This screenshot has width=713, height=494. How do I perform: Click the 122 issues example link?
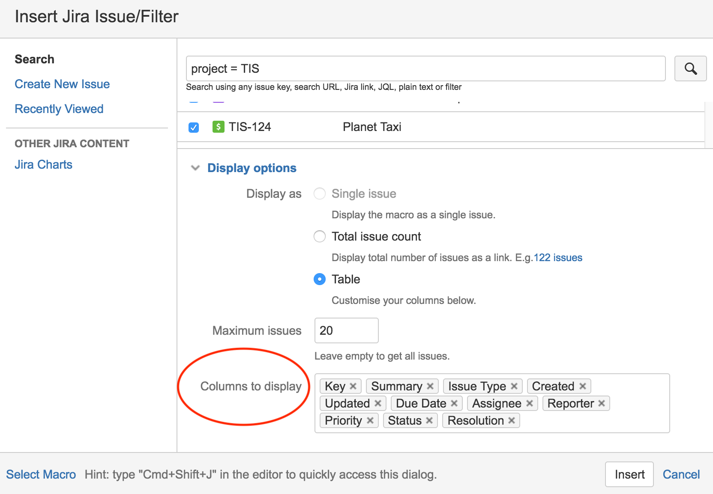pos(558,257)
